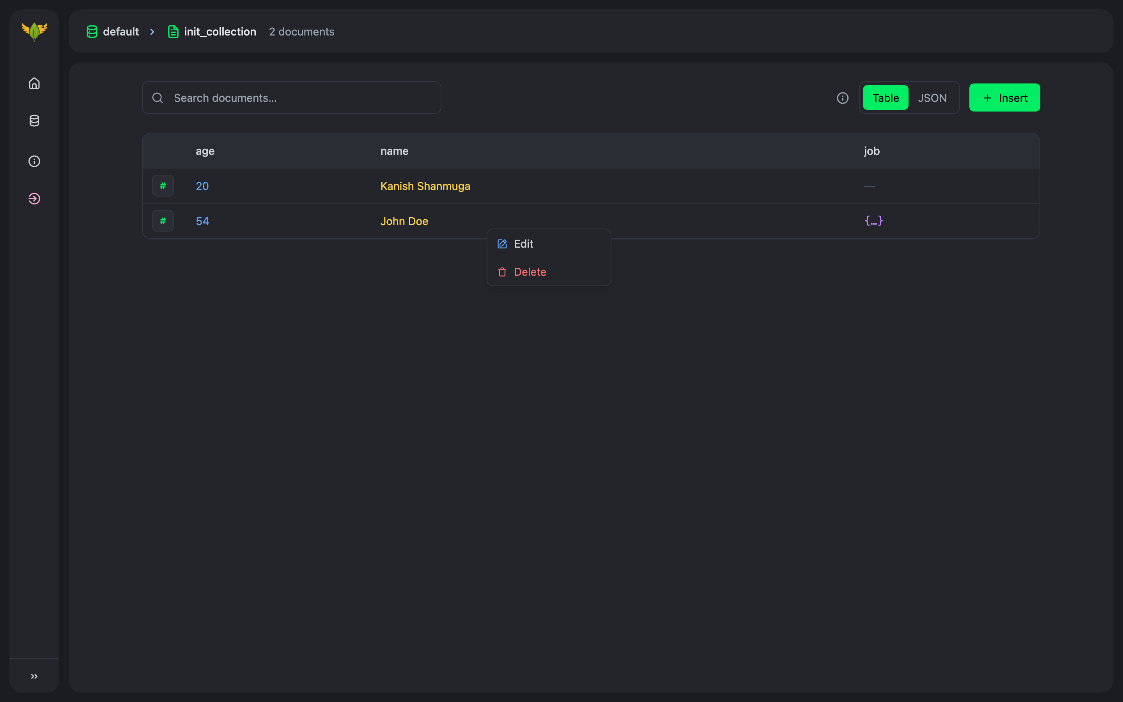Screen dimensions: 1123x702
Task: Switch the view to JSON
Action: point(932,97)
